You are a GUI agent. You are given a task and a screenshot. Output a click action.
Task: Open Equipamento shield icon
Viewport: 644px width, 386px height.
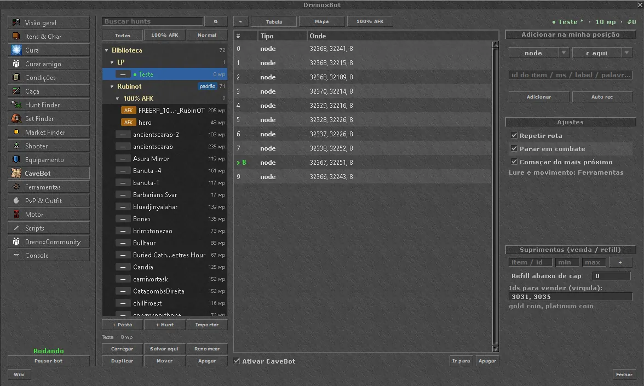pyautogui.click(x=16, y=159)
